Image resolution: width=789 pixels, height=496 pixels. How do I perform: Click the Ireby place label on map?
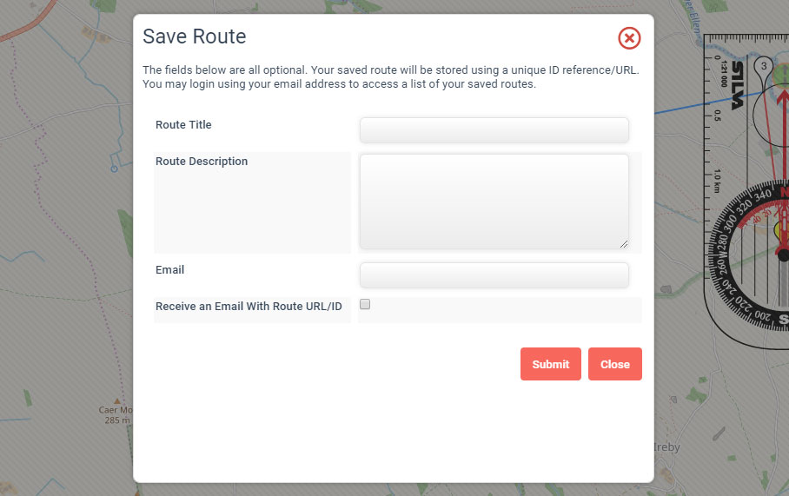point(667,447)
